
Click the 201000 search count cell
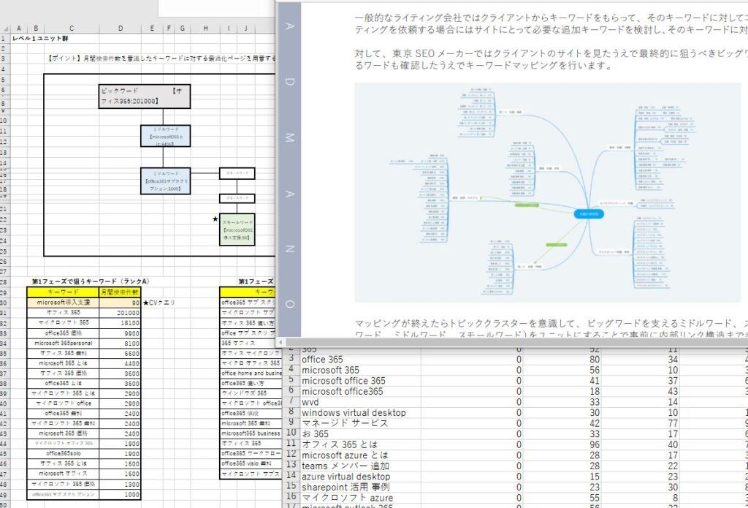pyautogui.click(x=121, y=313)
